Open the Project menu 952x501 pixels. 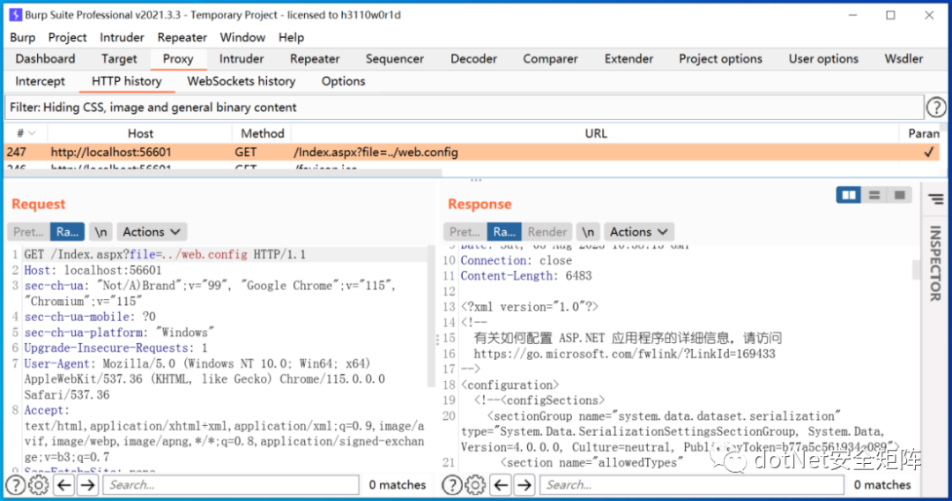(67, 38)
